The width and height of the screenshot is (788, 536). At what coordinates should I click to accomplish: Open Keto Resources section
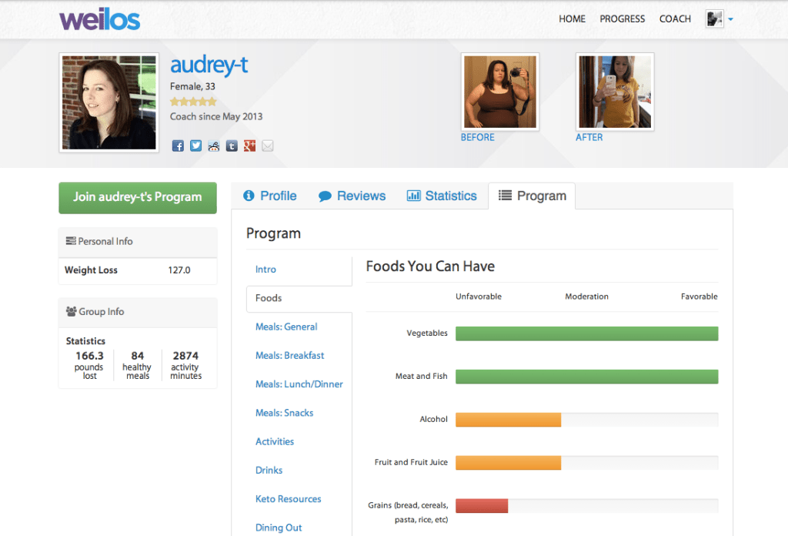[288, 499]
